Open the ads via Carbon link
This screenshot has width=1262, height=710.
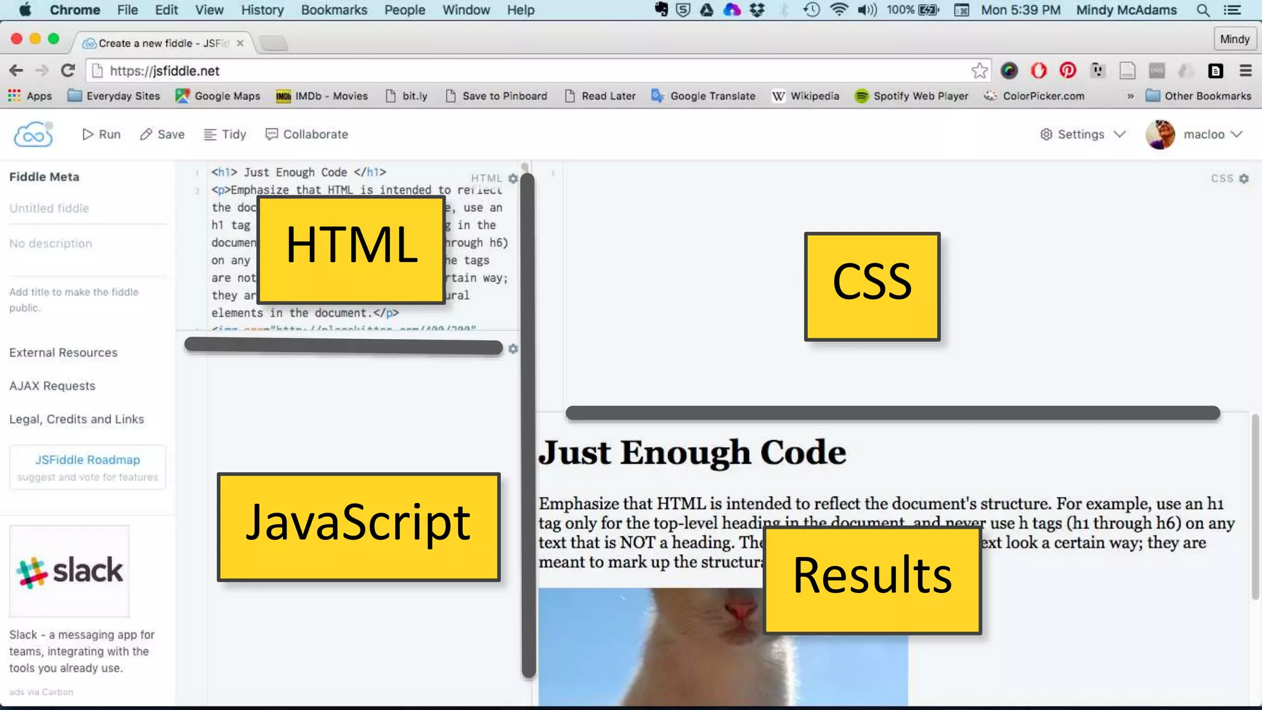click(x=41, y=692)
